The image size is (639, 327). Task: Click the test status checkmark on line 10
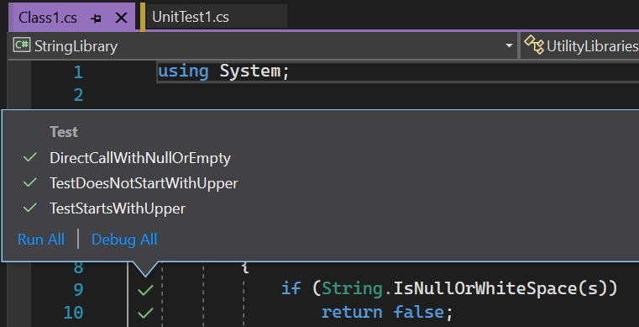tap(145, 313)
